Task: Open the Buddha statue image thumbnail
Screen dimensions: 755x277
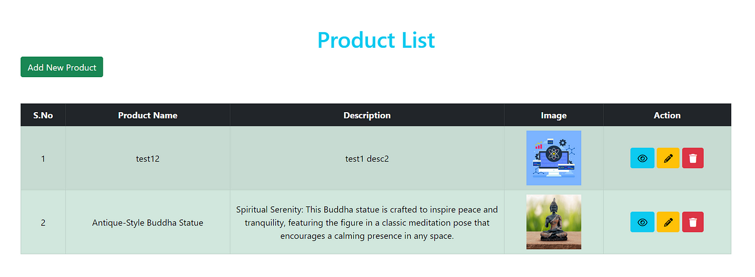Action: 554,222
